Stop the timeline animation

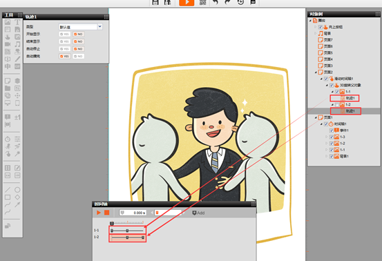click(x=106, y=213)
